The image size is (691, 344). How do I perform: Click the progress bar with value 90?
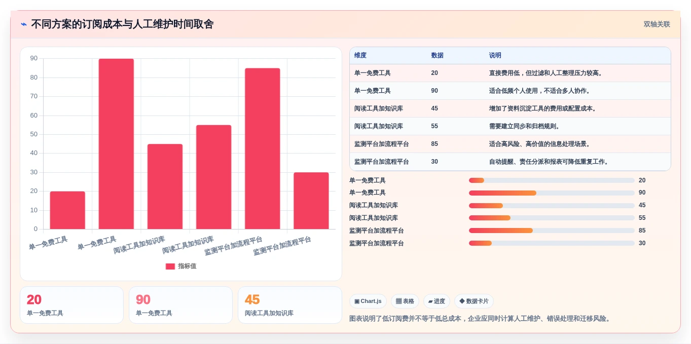552,193
